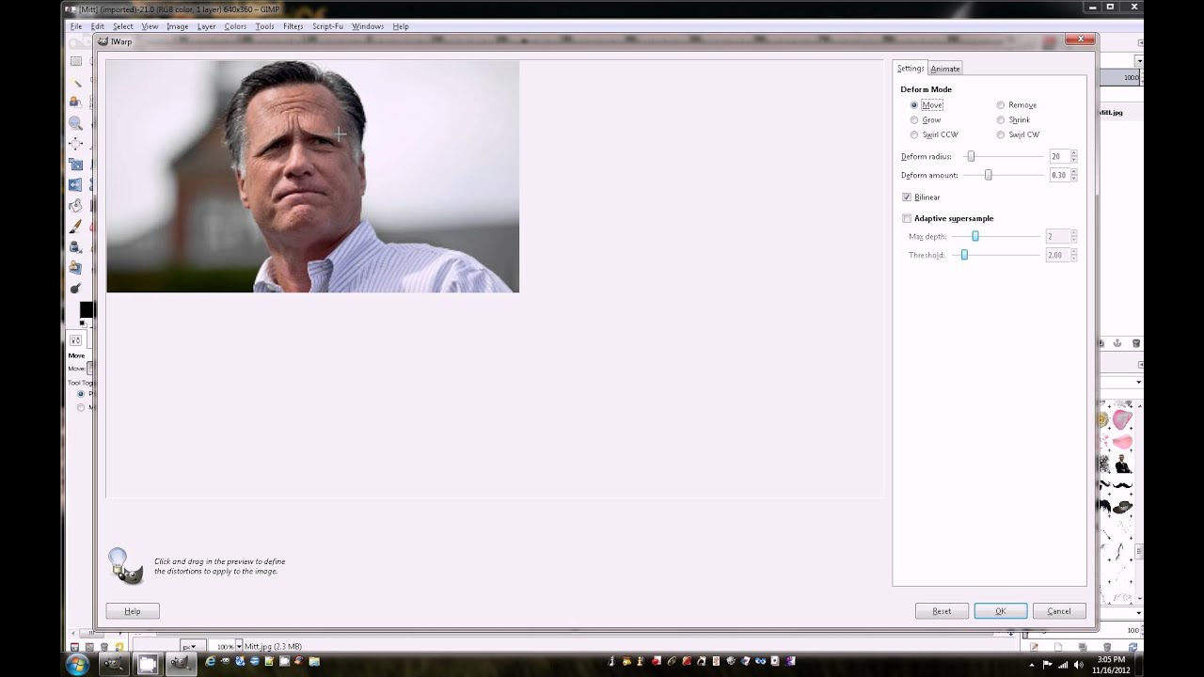
Task: Click the Help button in IWarp dialog
Action: pos(133,611)
